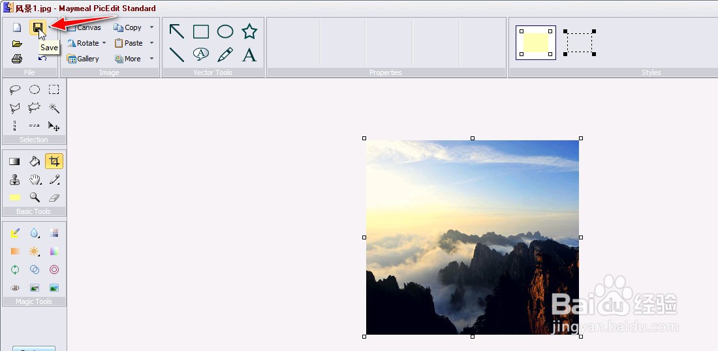
Task: Select the Ellipse vector tool
Action: click(x=225, y=31)
